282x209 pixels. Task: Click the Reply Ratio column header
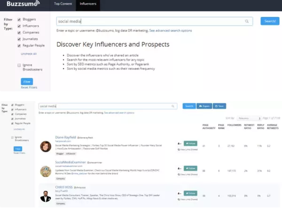point(261,127)
